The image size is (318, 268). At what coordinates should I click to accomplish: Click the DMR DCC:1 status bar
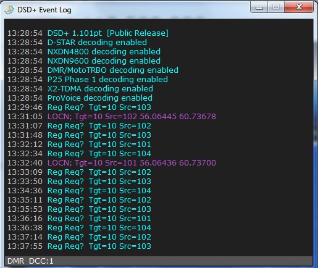pyautogui.click(x=159, y=261)
